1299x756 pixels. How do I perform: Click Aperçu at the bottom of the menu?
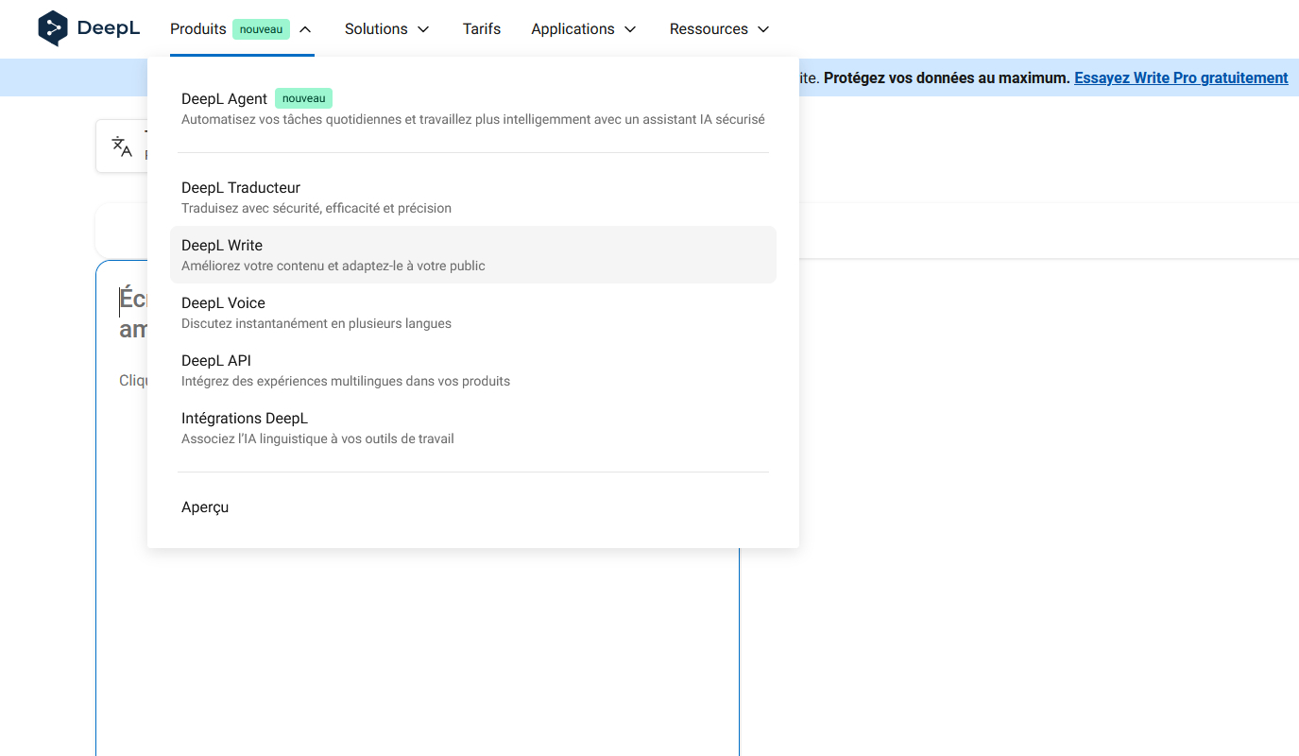(x=205, y=507)
